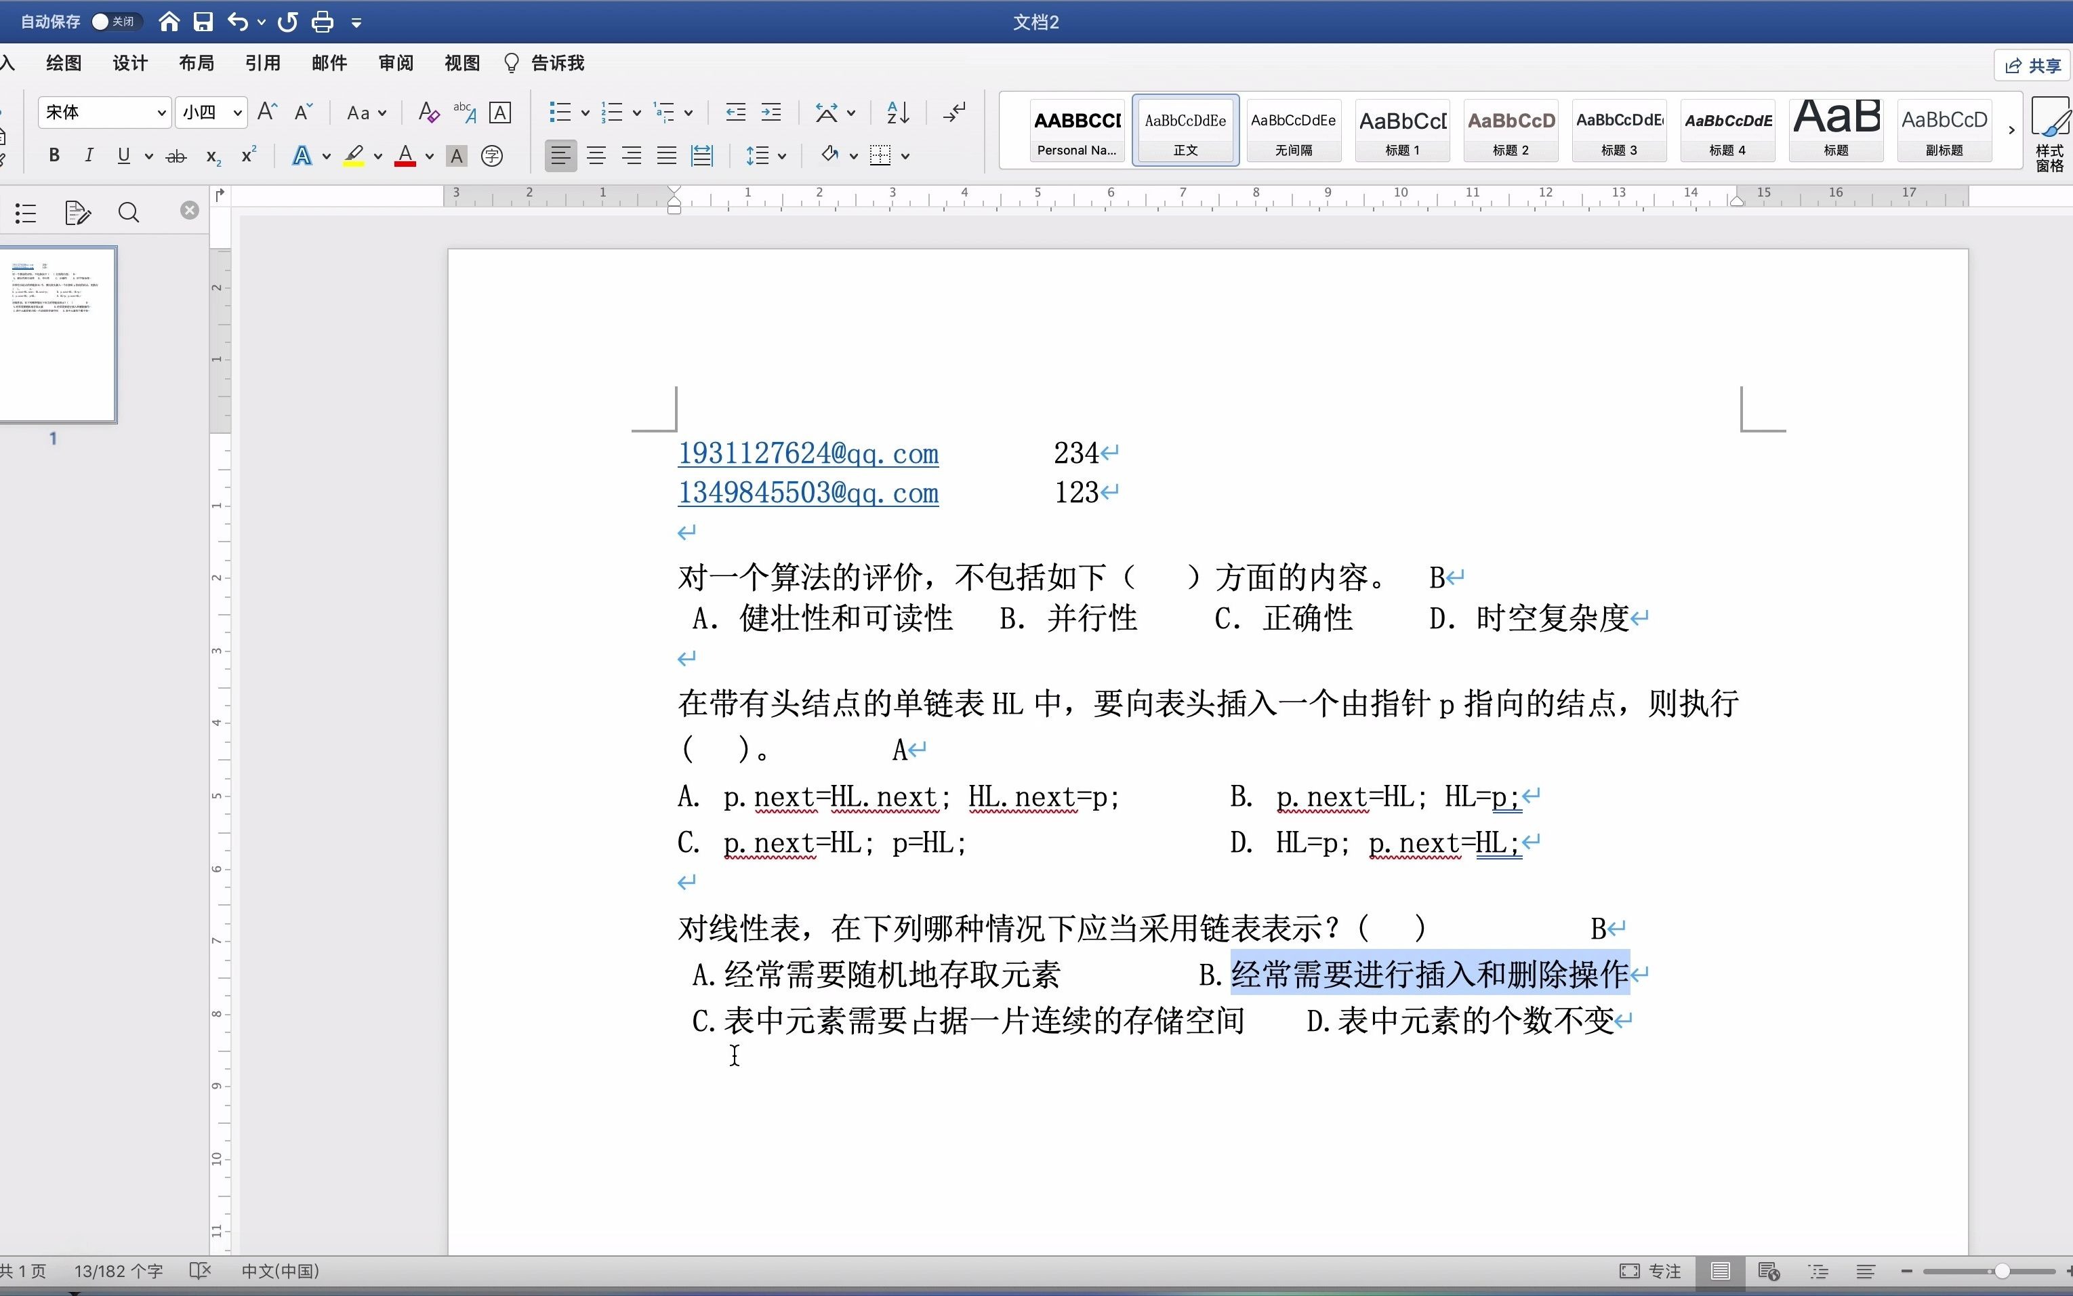
Task: Insert enclosed character icon
Action: (x=492, y=156)
